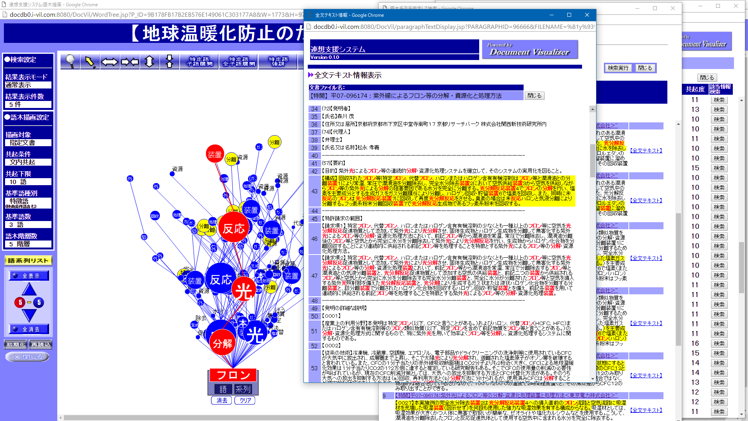Click the large red 反応 node
The width and height of the screenshot is (748, 421).
click(x=234, y=227)
